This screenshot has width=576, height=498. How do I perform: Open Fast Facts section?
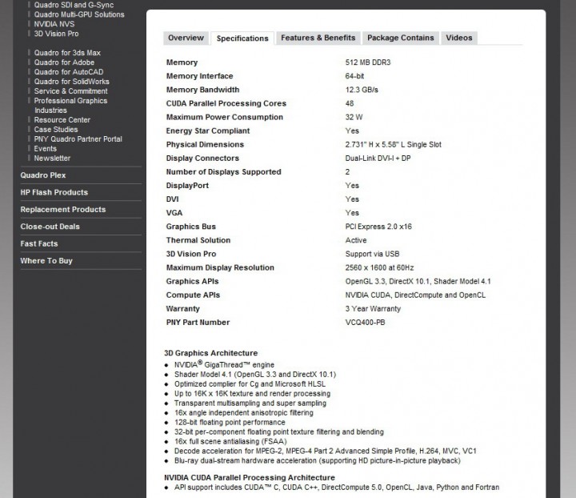(x=39, y=243)
